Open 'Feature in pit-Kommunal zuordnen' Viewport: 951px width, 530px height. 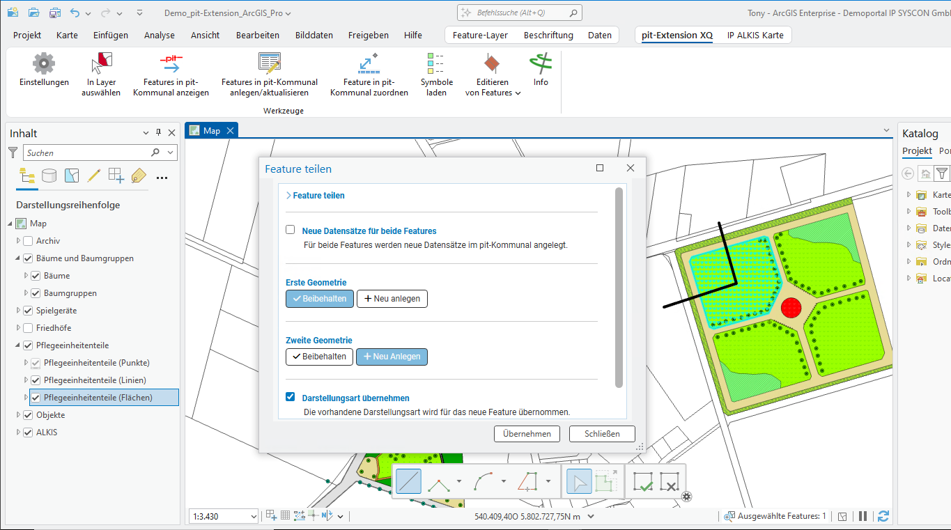click(369, 72)
